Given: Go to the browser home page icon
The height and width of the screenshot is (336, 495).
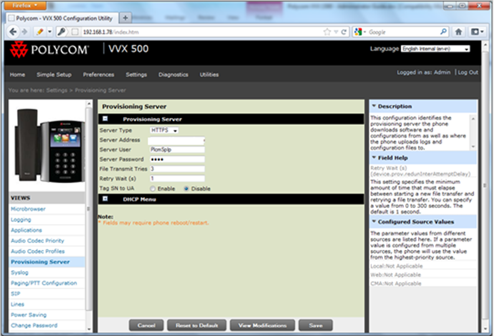Looking at the screenshot, I should coord(458,32).
